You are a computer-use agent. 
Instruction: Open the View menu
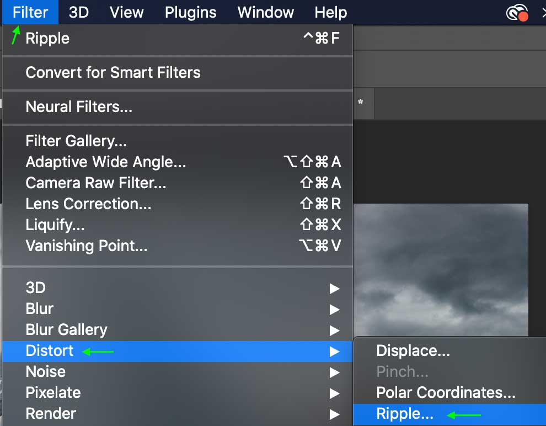(126, 13)
